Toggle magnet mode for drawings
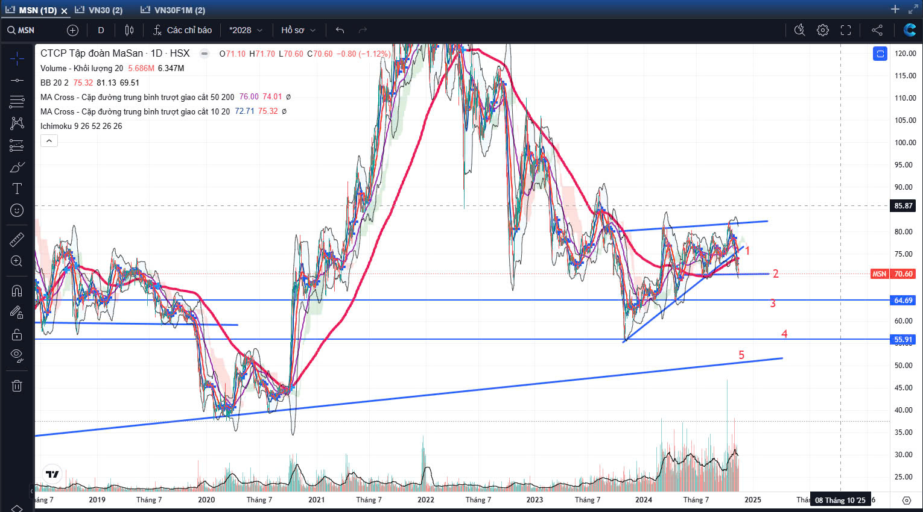The width and height of the screenshot is (923, 512). click(x=17, y=291)
